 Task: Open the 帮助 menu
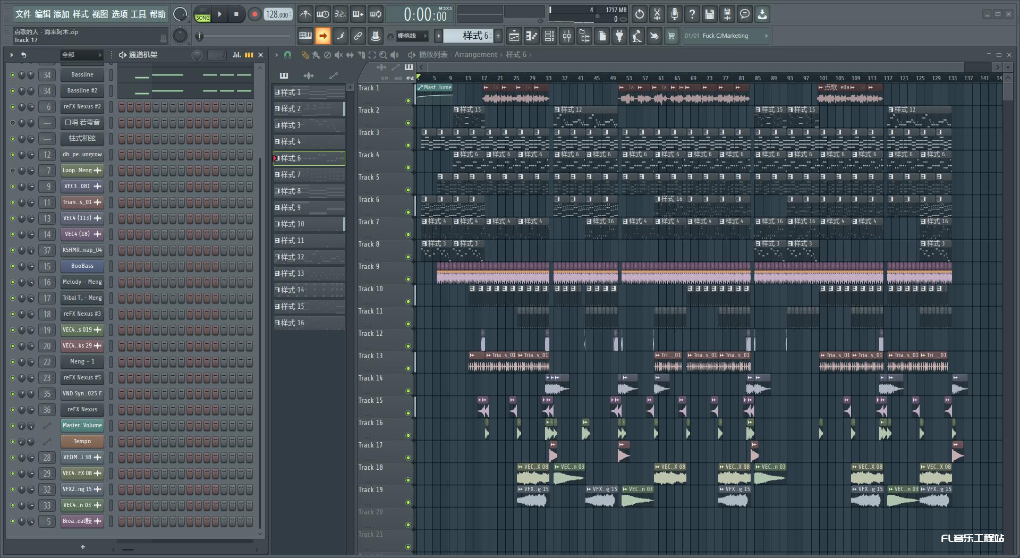pyautogui.click(x=158, y=14)
